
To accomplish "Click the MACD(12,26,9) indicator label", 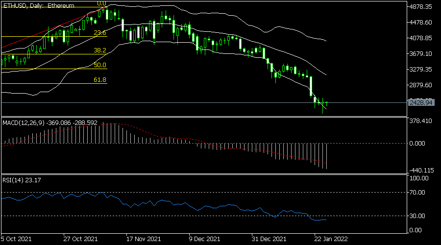I will (50, 123).
